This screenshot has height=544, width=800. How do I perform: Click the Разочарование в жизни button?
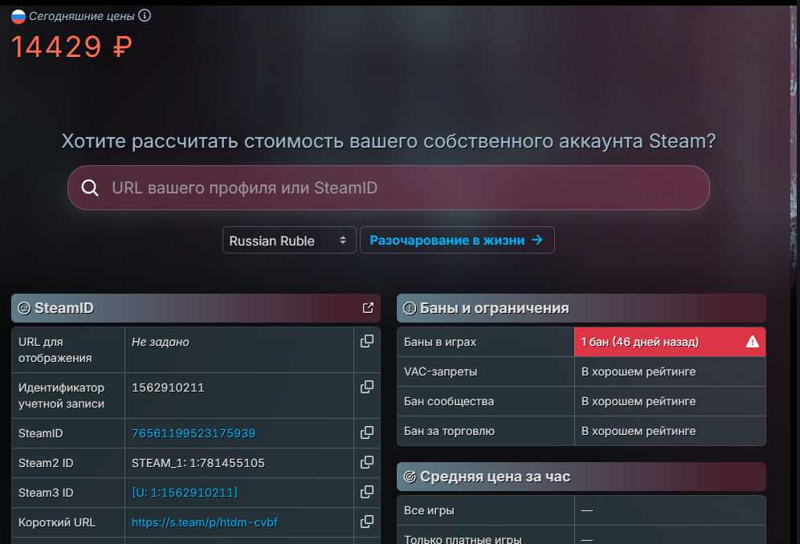tap(457, 240)
